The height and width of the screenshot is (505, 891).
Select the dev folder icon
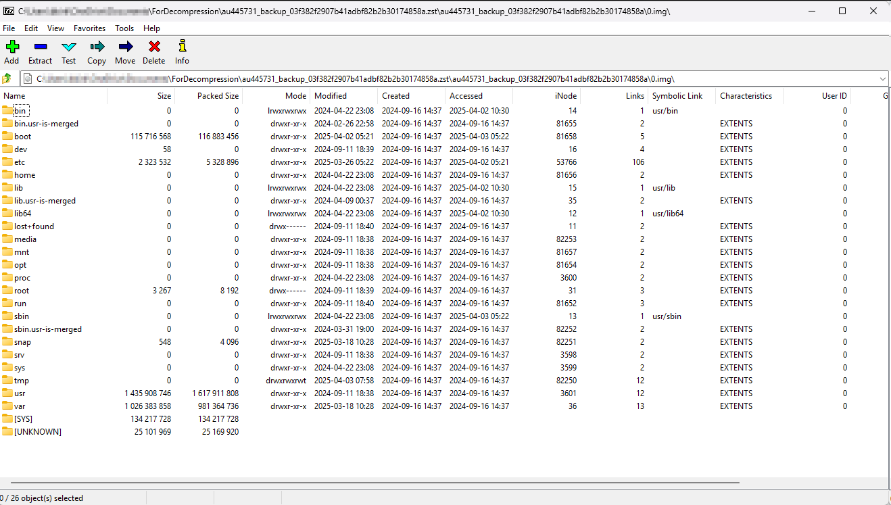point(7,149)
